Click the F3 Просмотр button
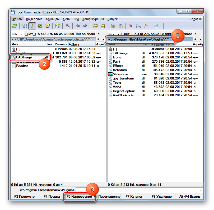The width and height of the screenshot is (214, 210). click(x=24, y=197)
